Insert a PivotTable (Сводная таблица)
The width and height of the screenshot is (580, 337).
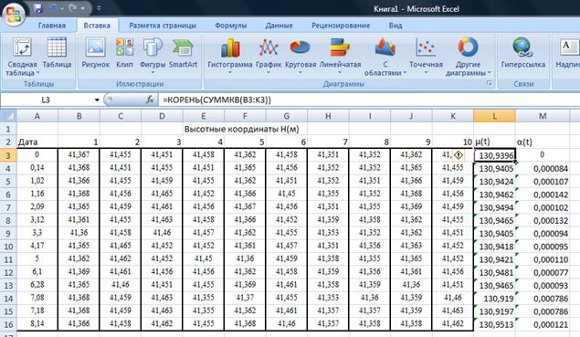coord(22,57)
